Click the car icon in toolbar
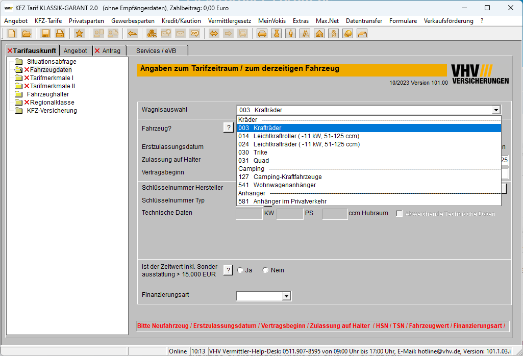Image resolution: width=523 pixels, height=356 pixels. tap(262, 34)
